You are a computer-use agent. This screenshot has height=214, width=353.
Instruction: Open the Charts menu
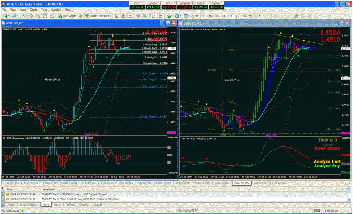coord(33,10)
